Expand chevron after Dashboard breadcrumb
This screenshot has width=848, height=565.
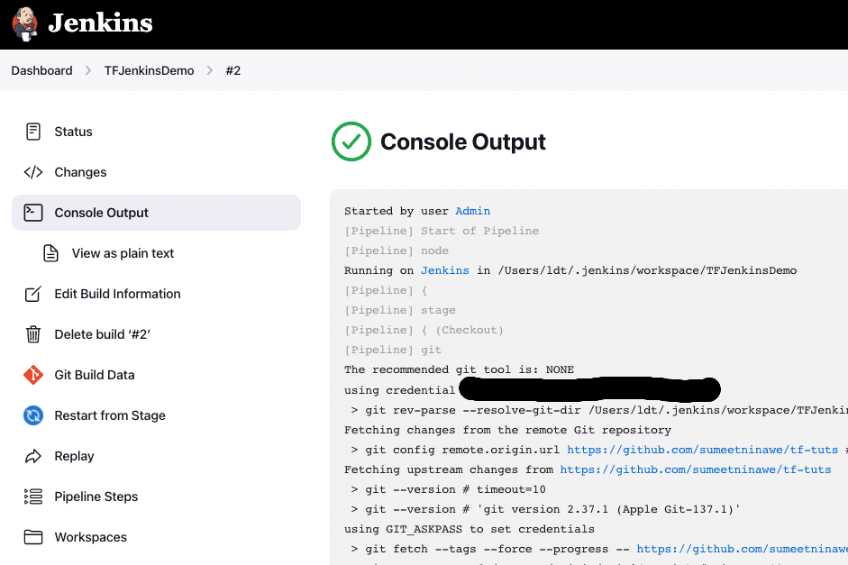88,71
